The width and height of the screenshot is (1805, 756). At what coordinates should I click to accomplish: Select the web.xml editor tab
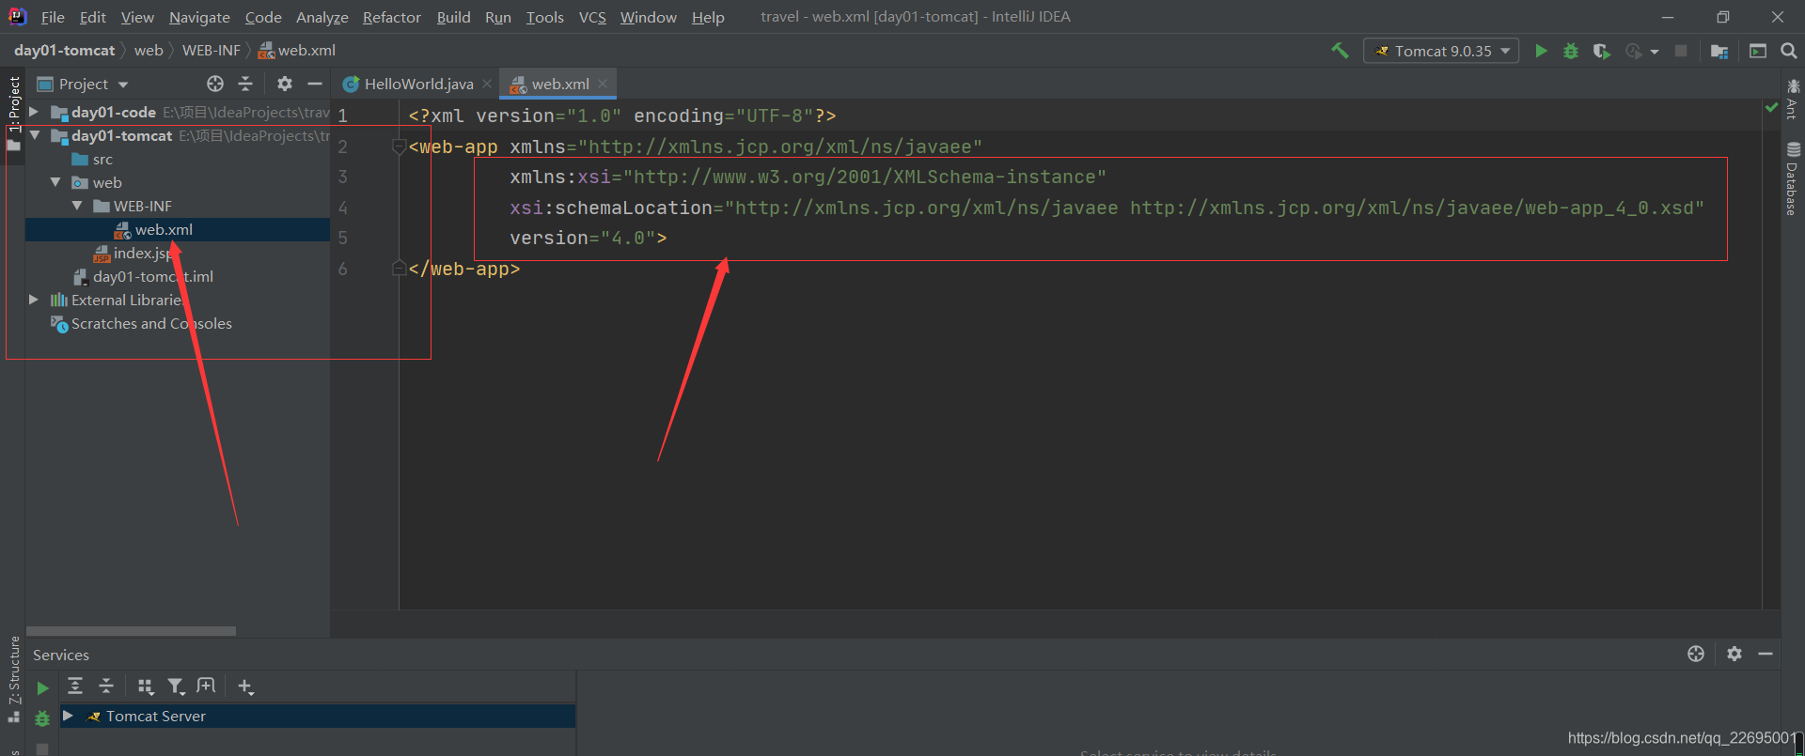tap(559, 84)
